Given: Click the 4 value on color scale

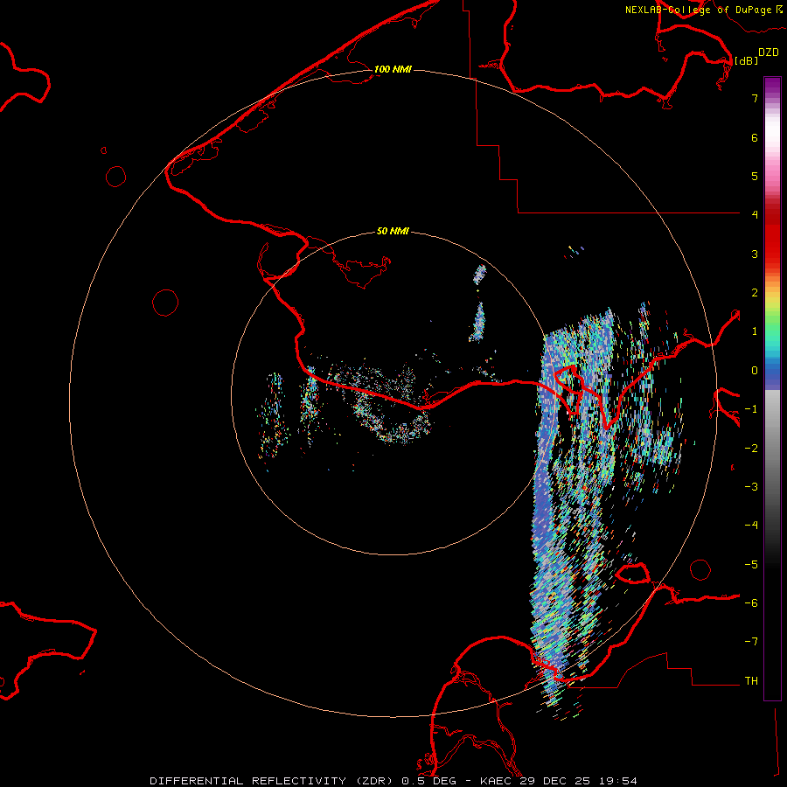Looking at the screenshot, I should pyautogui.click(x=755, y=215).
